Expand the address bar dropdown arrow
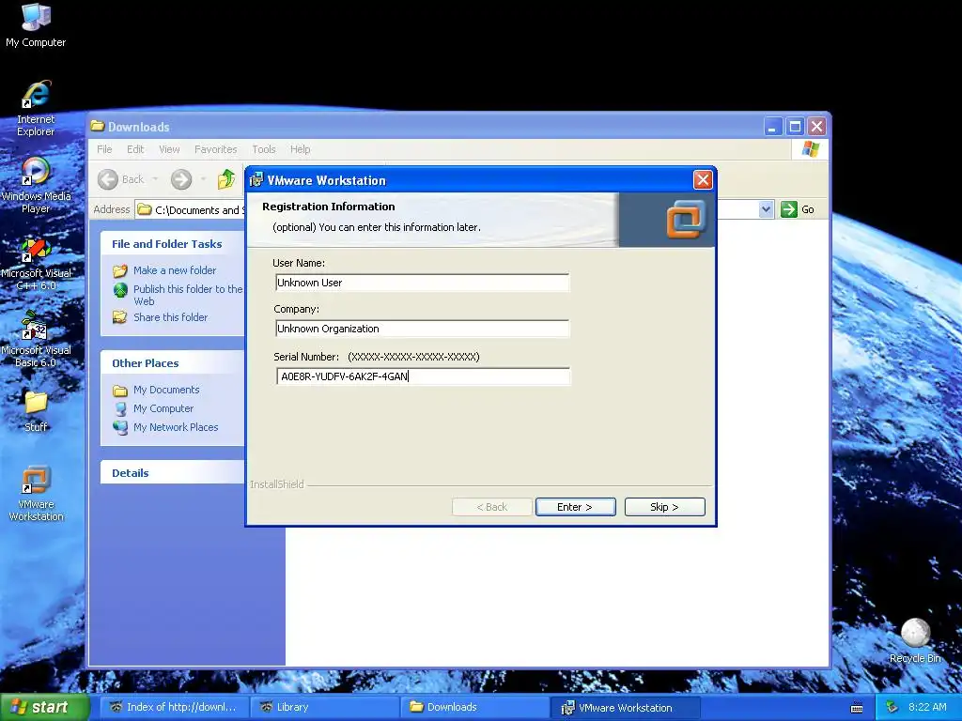962x721 pixels. (x=766, y=209)
